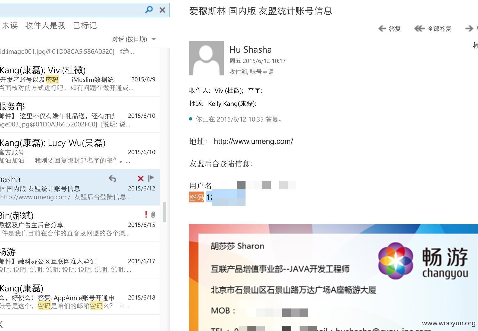The height and width of the screenshot is (331, 478).
Task: Click the 全部答复 reply all button
Action: point(433,29)
